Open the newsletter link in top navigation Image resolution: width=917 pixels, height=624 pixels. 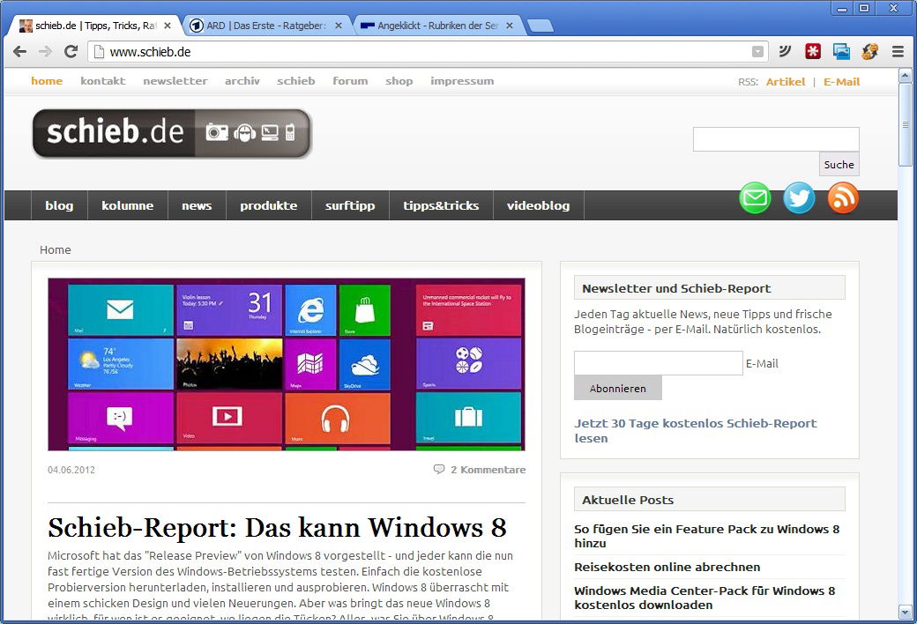(x=175, y=81)
